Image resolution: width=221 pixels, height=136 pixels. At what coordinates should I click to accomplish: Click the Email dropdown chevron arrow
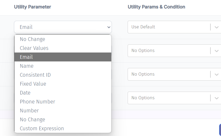109,27
